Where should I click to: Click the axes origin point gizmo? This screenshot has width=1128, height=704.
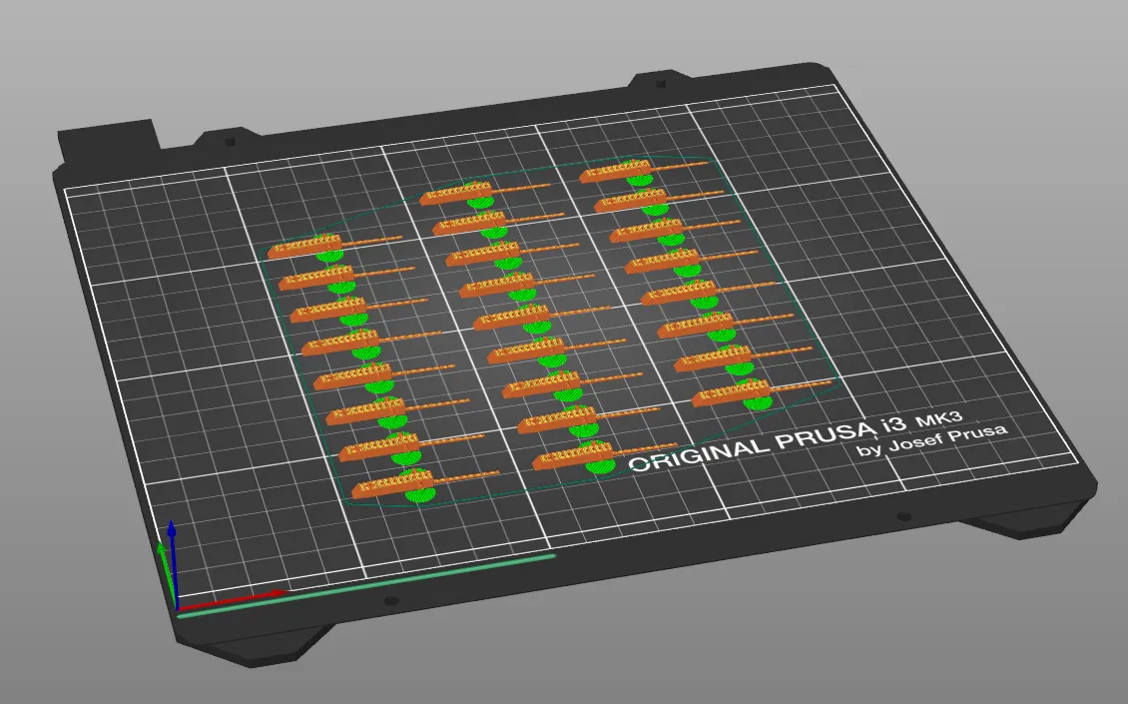click(177, 607)
